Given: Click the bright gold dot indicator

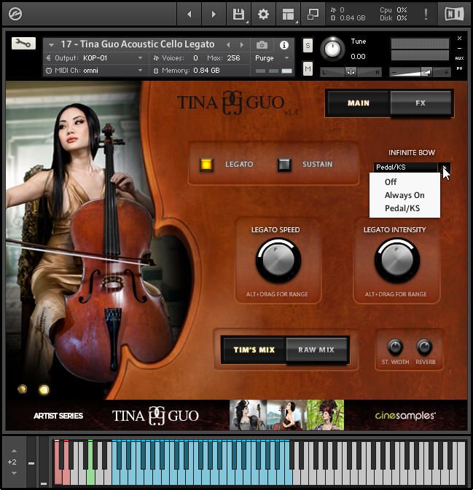Looking at the screenshot, I should 44,390.
